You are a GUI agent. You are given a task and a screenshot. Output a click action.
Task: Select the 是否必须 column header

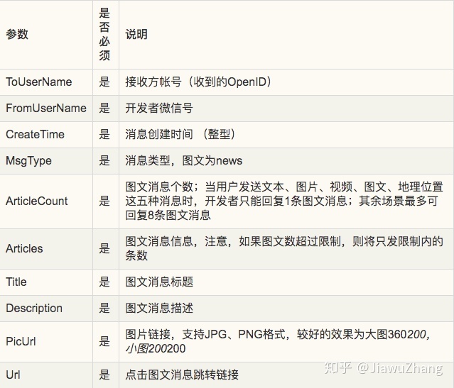point(104,35)
